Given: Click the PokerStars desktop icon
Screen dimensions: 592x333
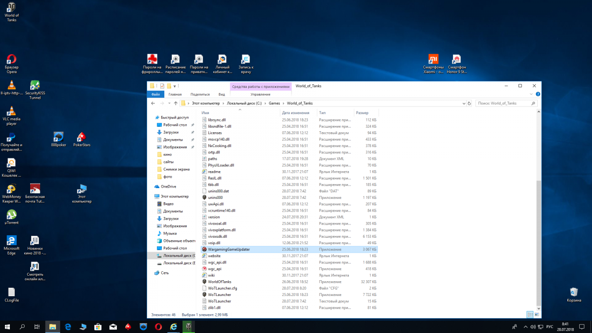Looking at the screenshot, I should point(81,137).
